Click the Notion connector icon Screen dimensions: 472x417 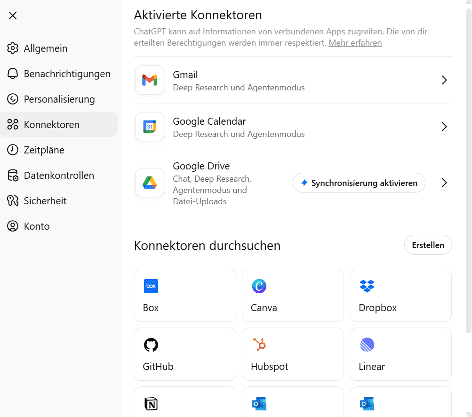click(x=151, y=403)
